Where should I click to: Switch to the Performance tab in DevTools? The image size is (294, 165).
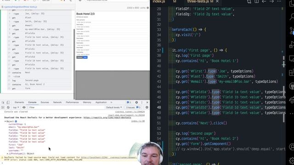[72, 102]
